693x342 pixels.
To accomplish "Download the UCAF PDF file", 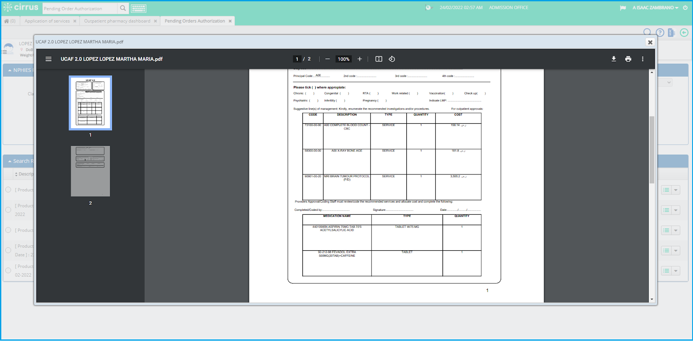I will [614, 59].
